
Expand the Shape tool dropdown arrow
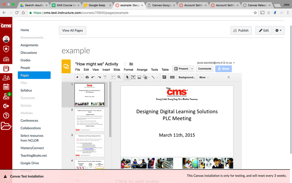pos(149,77)
